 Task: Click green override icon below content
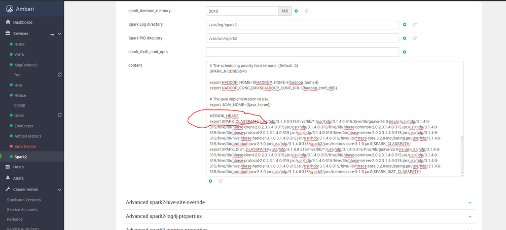click(210, 181)
